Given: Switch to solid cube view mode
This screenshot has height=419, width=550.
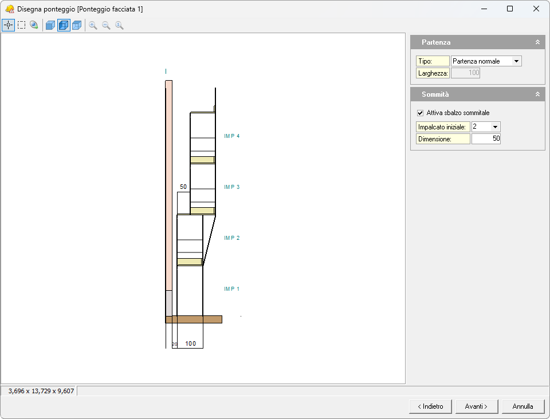Looking at the screenshot, I should pyautogui.click(x=50, y=25).
